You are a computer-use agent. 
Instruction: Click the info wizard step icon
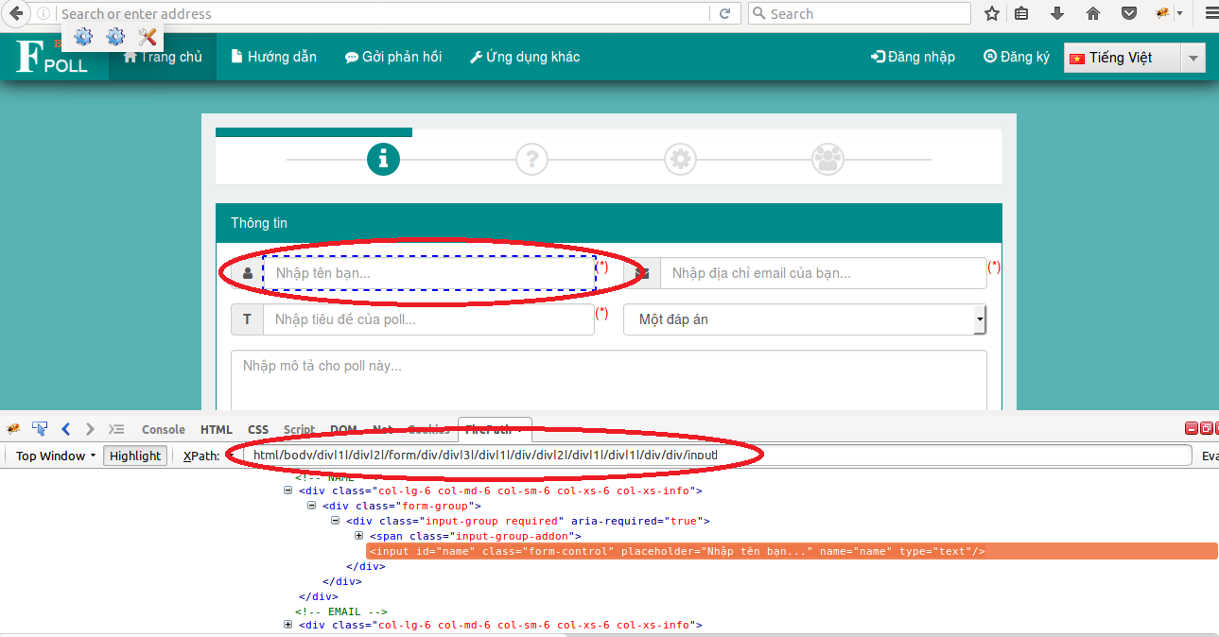pos(383,159)
